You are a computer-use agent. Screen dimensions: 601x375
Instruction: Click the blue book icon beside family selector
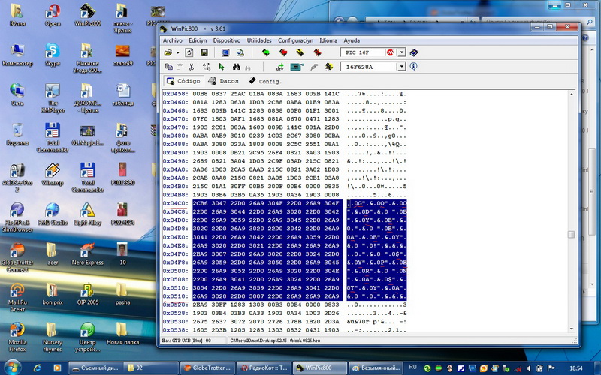[413, 52]
